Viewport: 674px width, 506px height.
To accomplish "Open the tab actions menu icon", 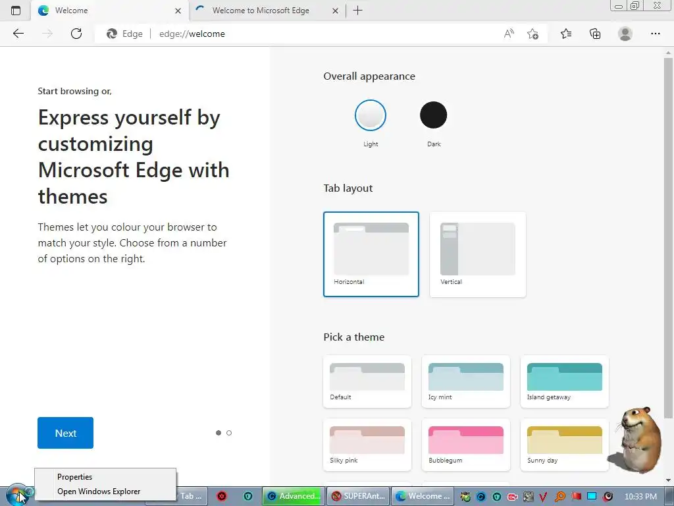I will pyautogui.click(x=16, y=11).
